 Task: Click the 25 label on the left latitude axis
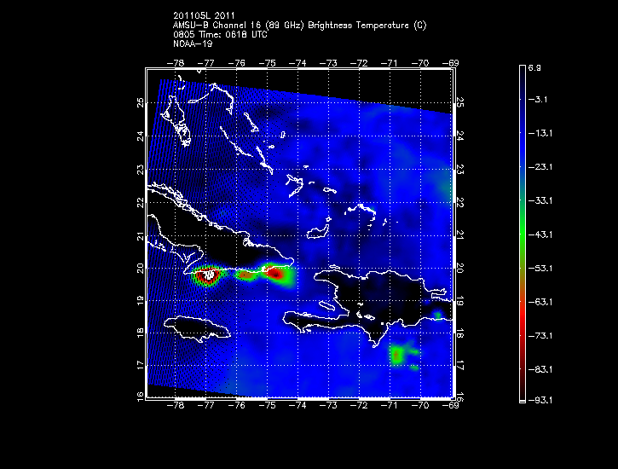point(141,103)
